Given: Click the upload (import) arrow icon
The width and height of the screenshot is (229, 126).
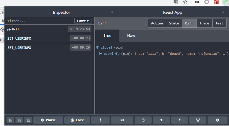Looking at the screenshot, I should pyautogui.click(x=161, y=120).
